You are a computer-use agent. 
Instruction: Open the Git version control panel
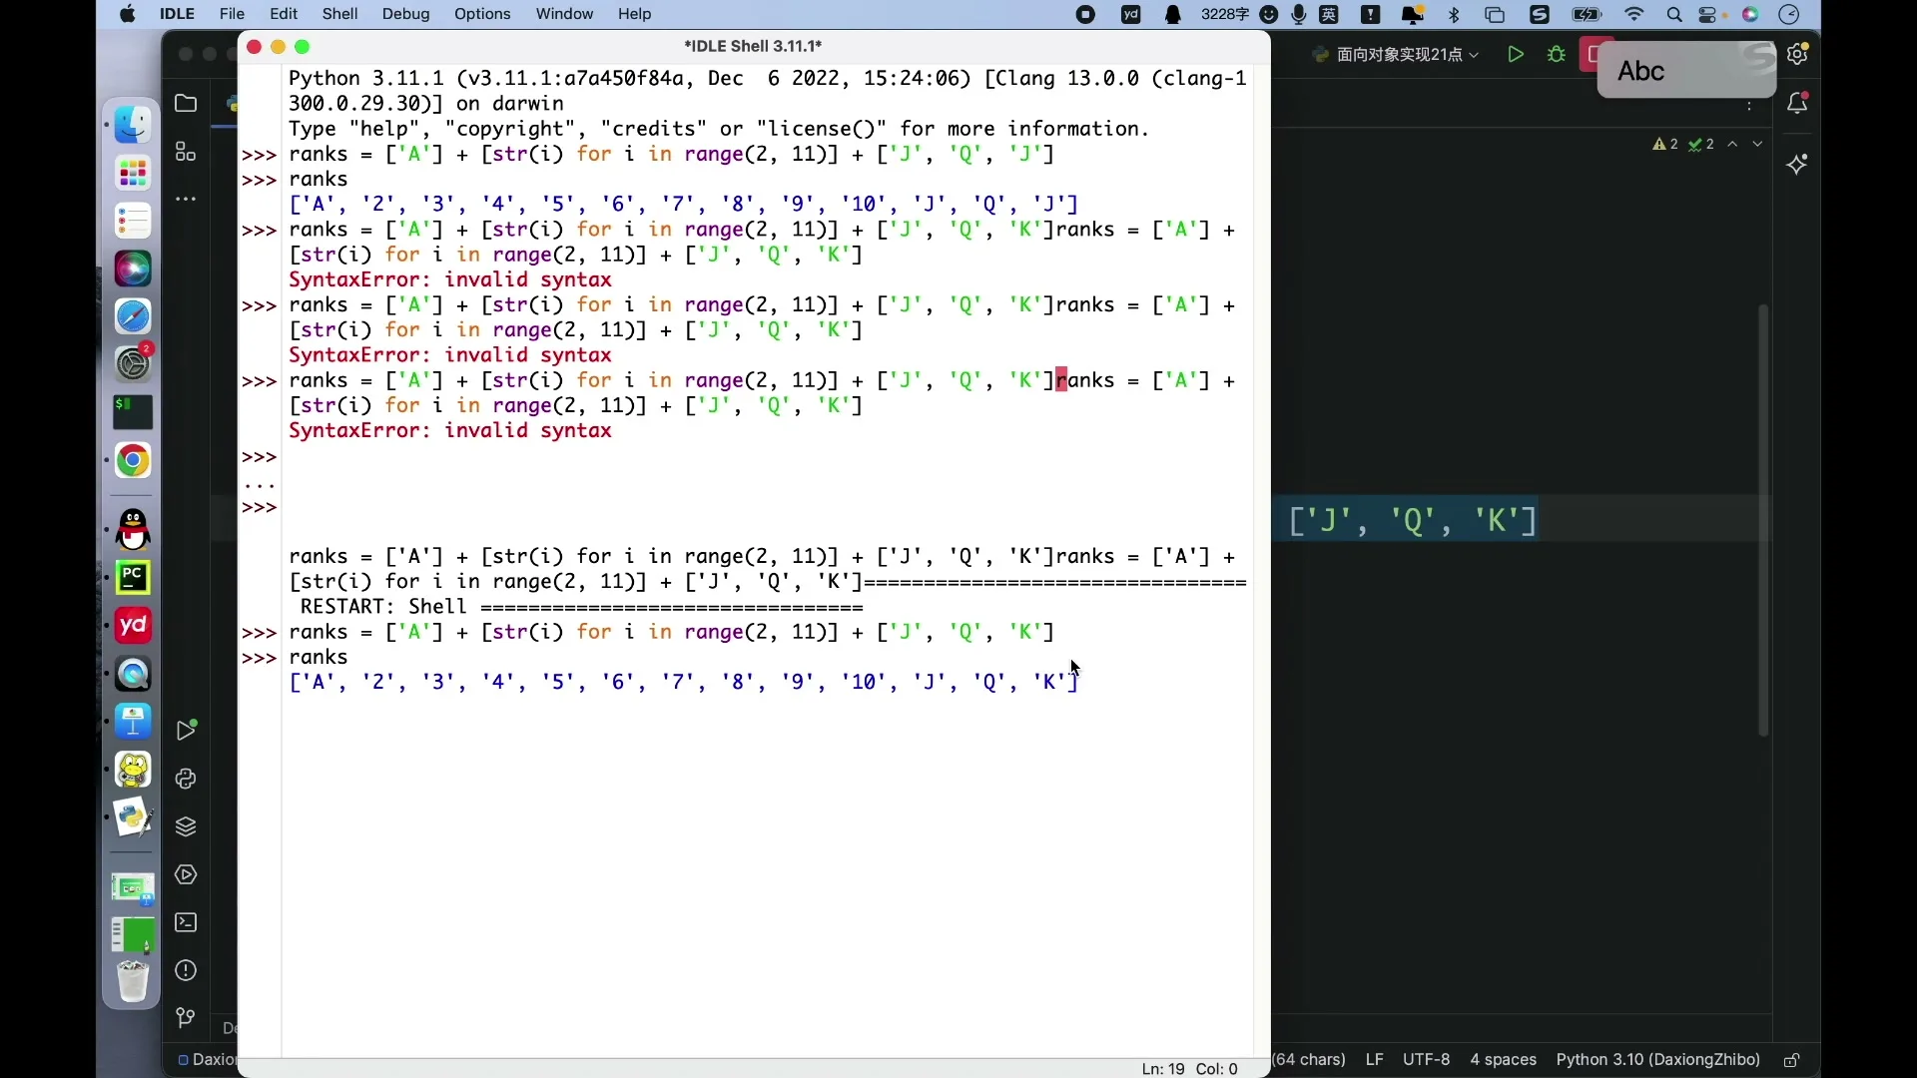tap(186, 1018)
